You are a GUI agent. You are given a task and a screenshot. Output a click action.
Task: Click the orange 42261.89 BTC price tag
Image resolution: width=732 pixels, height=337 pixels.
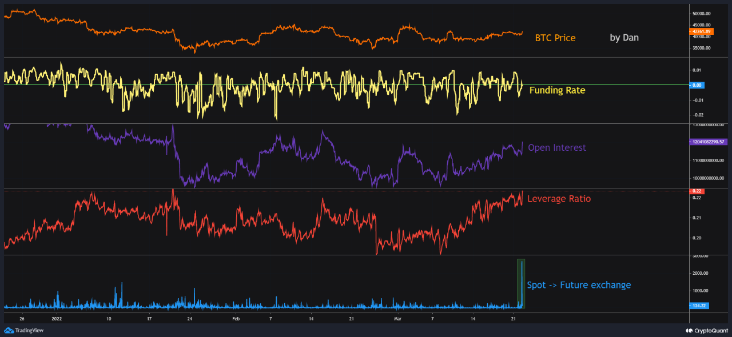click(x=701, y=32)
